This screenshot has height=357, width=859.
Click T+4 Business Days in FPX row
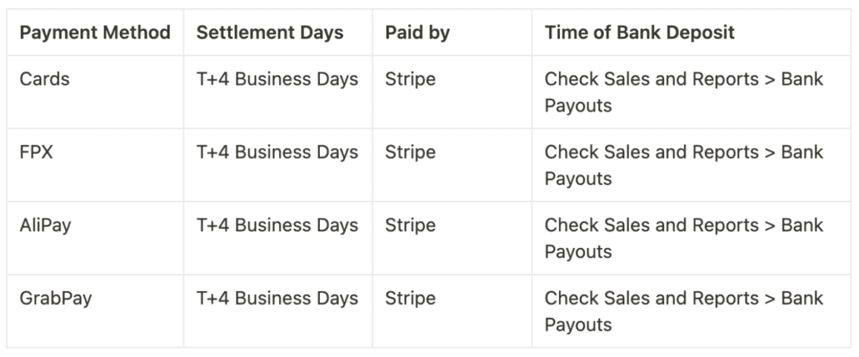[277, 153]
